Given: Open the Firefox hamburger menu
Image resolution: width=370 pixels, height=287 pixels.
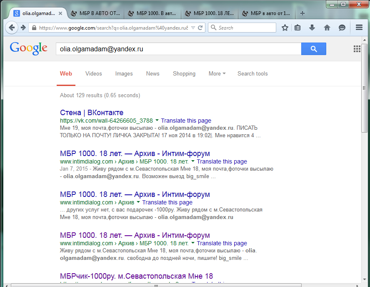Looking at the screenshot, I should pyautogui.click(x=359, y=28).
